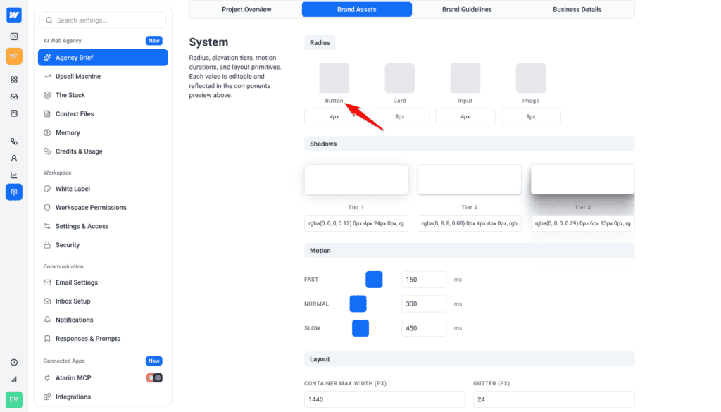Click the layers icon beside The Stack
This screenshot has width=721, height=412.
click(47, 95)
